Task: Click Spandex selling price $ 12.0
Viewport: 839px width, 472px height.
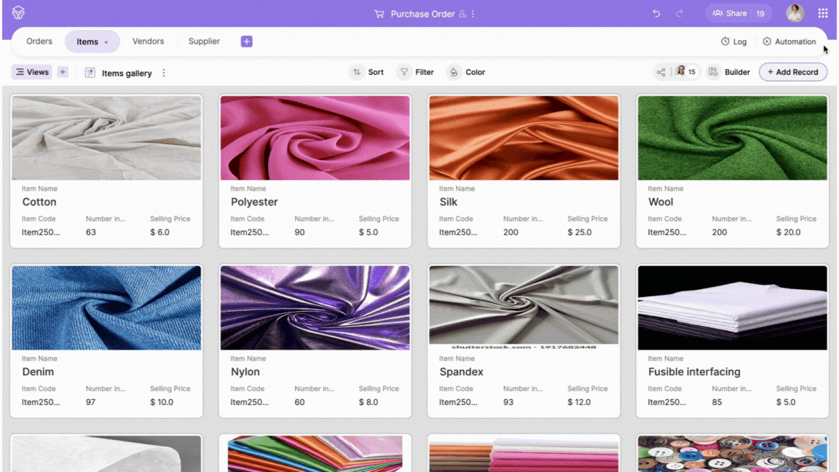Action: [579, 402]
